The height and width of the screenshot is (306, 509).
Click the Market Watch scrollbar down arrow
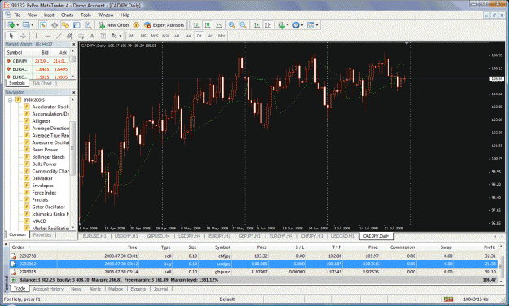(73, 76)
